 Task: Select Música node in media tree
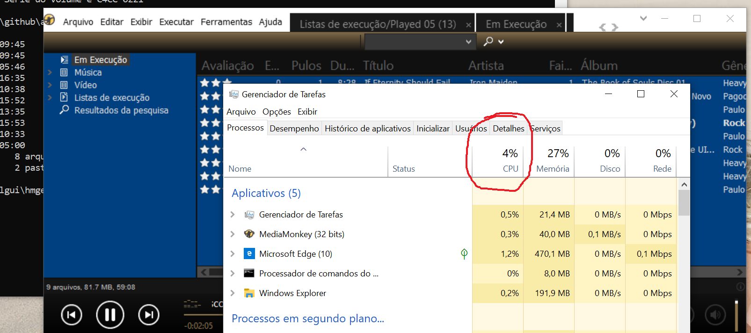point(88,72)
